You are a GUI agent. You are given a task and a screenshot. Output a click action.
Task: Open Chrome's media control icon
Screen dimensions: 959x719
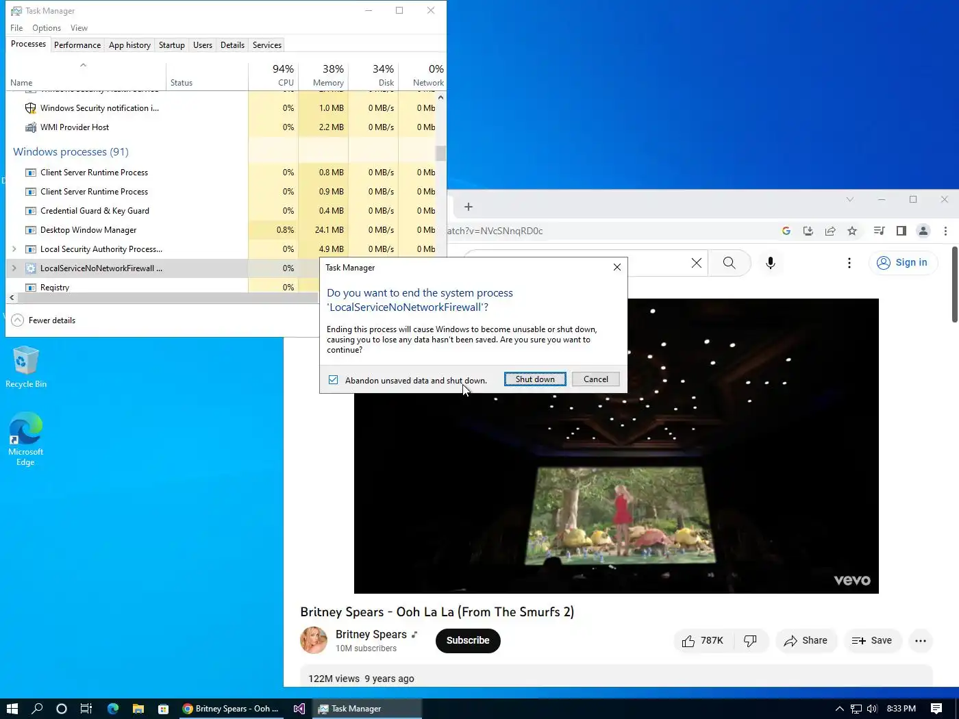(880, 231)
